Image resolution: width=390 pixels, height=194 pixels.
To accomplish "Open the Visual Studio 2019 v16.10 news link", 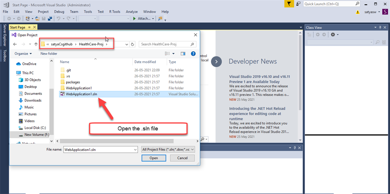I will click(259, 79).
